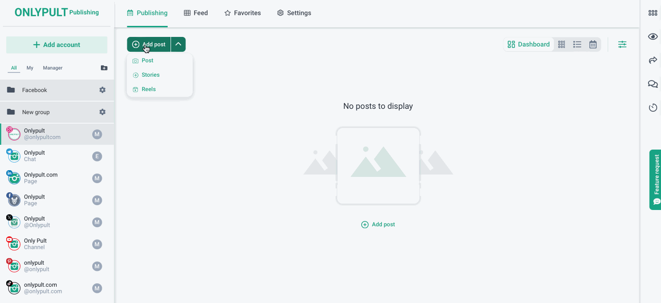Viewport: 661px width, 303px height.
Task: Open Facebook group settings gear
Action: (x=102, y=90)
